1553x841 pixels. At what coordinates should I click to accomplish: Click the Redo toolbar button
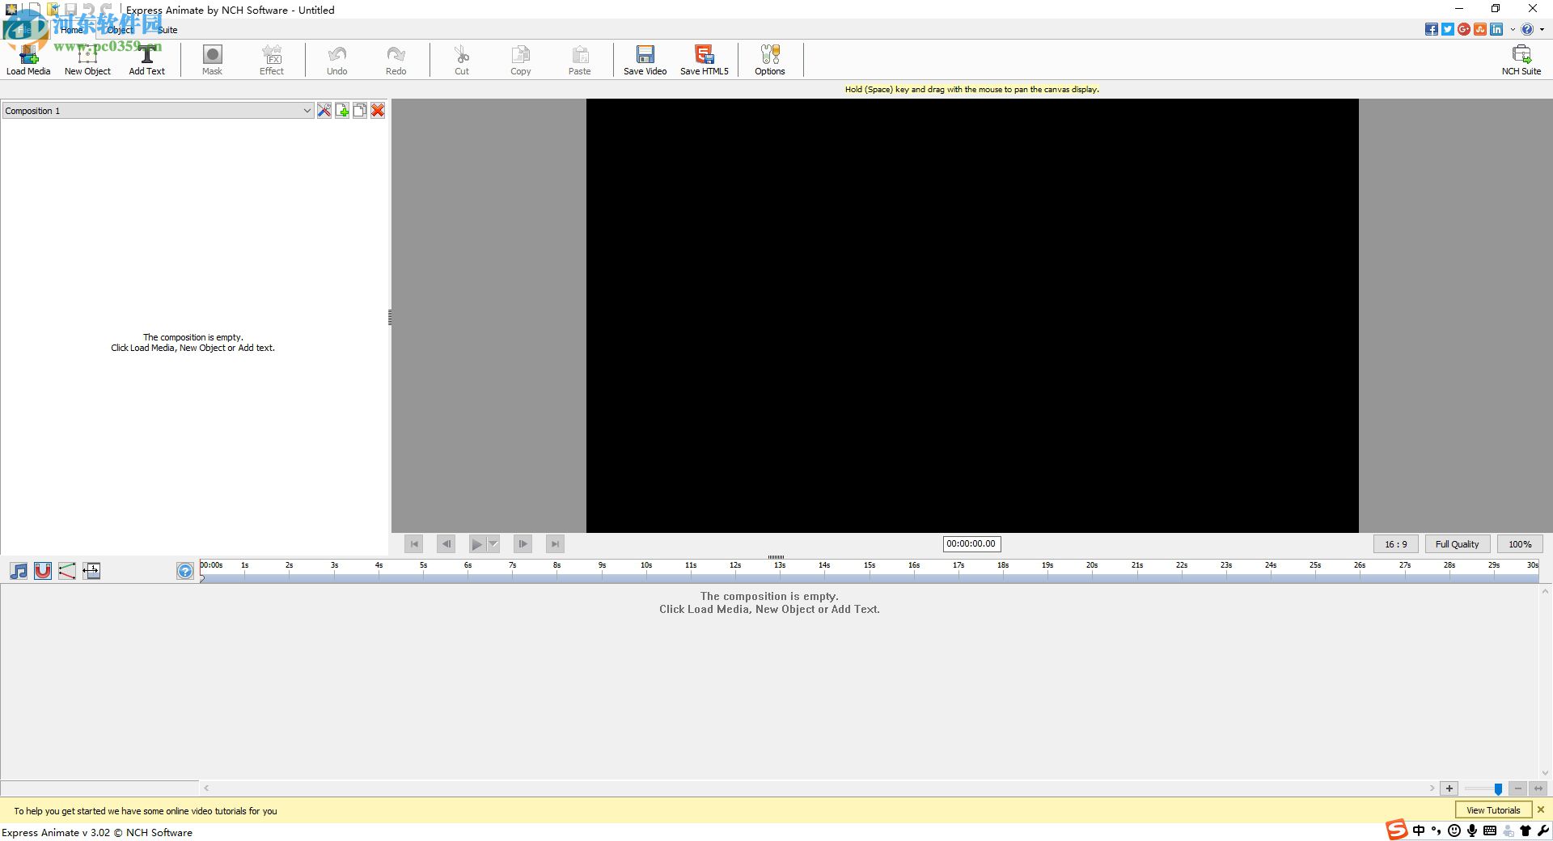396,60
